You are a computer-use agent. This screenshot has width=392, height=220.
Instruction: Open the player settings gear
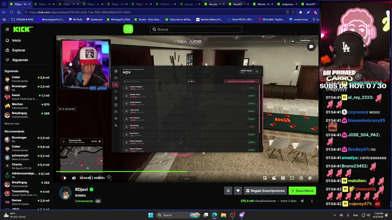(310, 178)
